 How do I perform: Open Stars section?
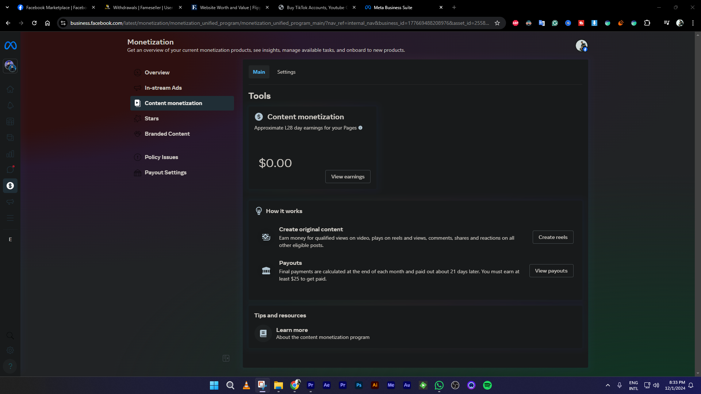click(x=182, y=119)
